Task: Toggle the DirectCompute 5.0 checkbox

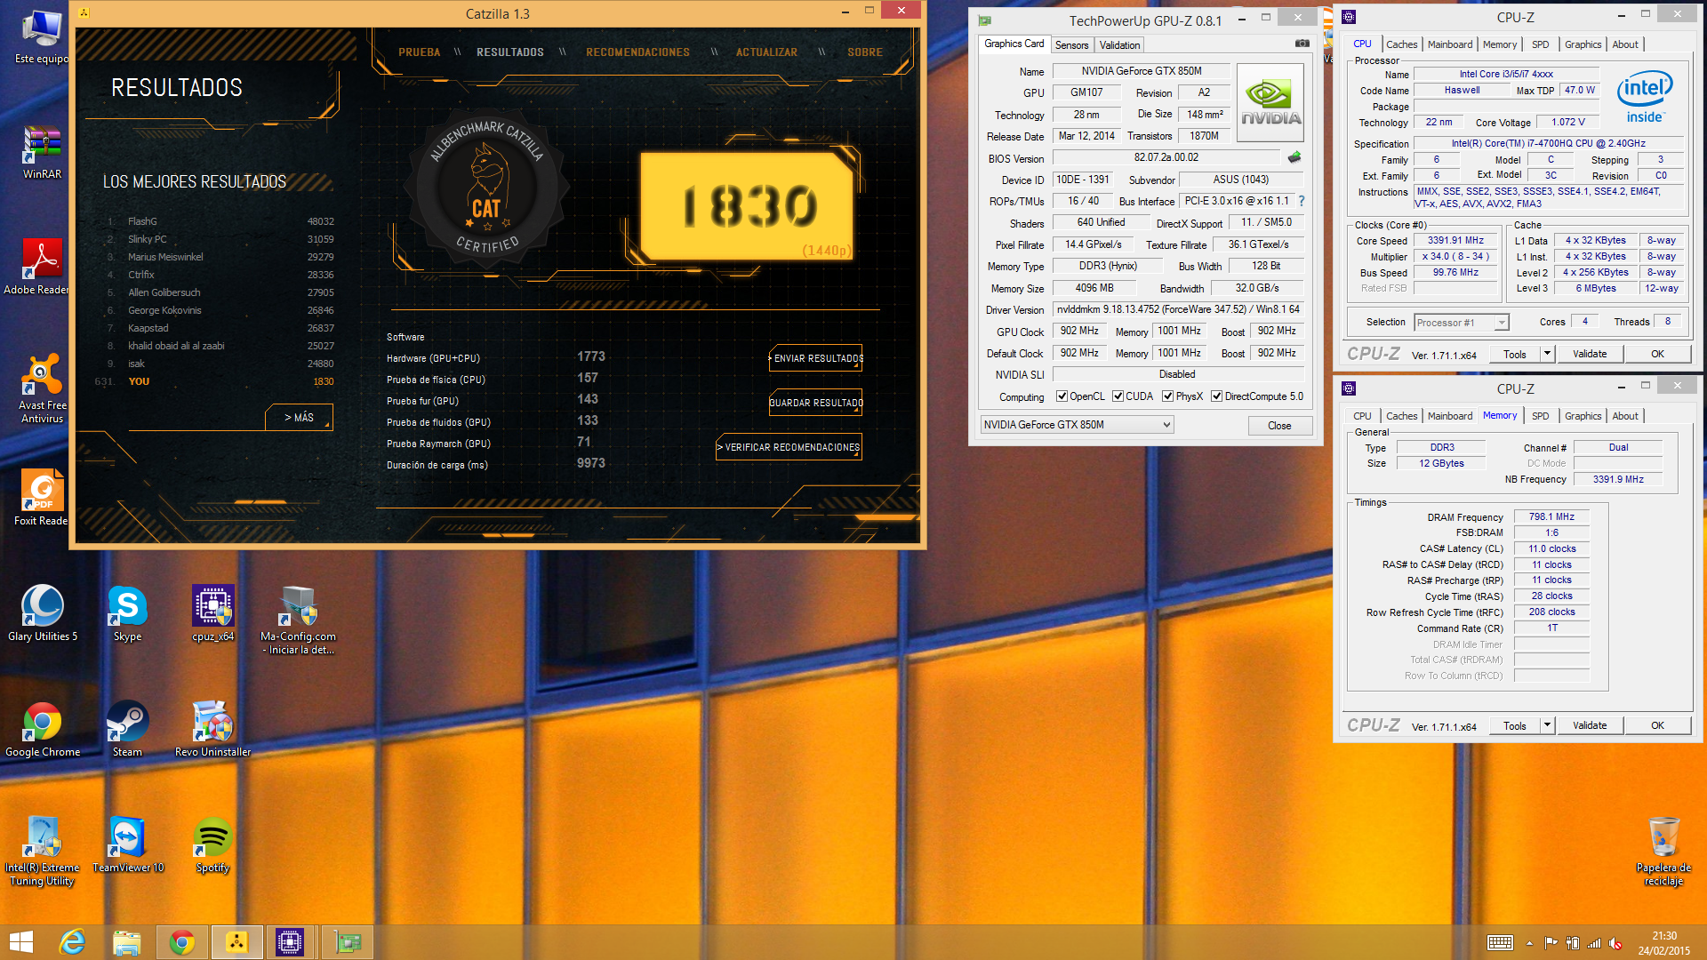Action: click(x=1216, y=396)
